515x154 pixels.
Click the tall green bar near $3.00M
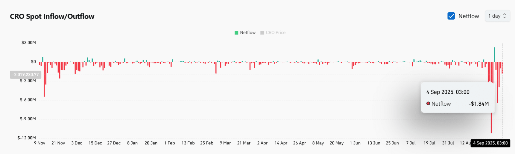pyautogui.click(x=494, y=54)
